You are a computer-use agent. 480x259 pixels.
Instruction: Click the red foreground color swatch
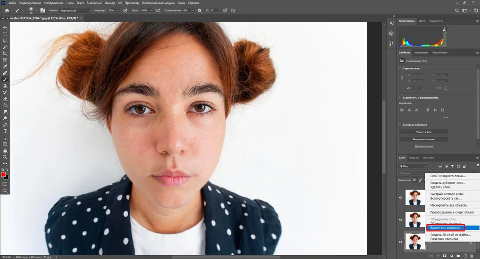pyautogui.click(x=3, y=175)
